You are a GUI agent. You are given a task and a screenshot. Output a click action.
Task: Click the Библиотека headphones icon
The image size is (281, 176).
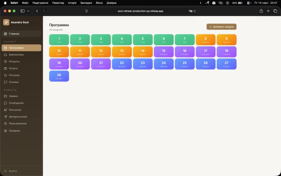(5, 55)
